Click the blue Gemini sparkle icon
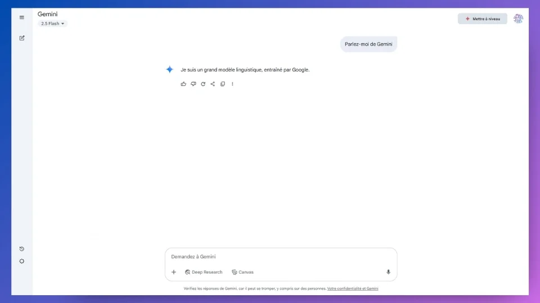 click(169, 70)
